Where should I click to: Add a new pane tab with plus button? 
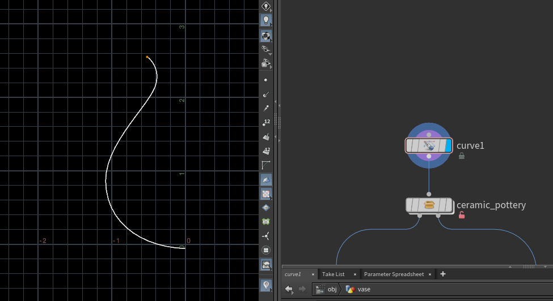pyautogui.click(x=443, y=274)
